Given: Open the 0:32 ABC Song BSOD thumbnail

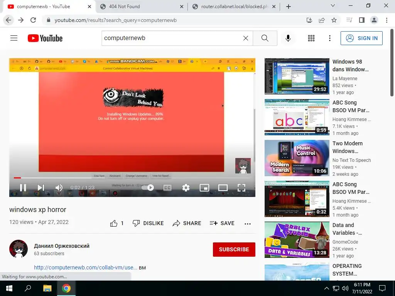Looking at the screenshot, I should [297, 199].
